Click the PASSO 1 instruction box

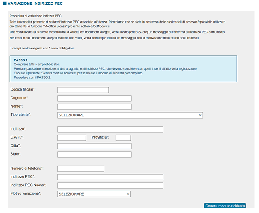[x=124, y=68]
